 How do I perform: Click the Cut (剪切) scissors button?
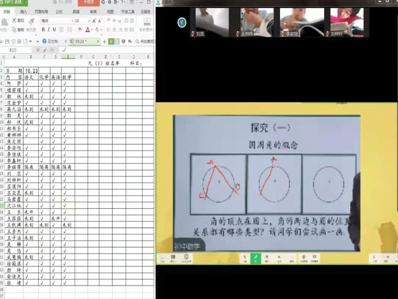pos(18,20)
